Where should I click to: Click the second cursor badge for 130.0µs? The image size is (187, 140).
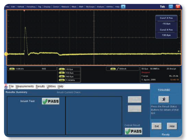[x=61, y=73]
